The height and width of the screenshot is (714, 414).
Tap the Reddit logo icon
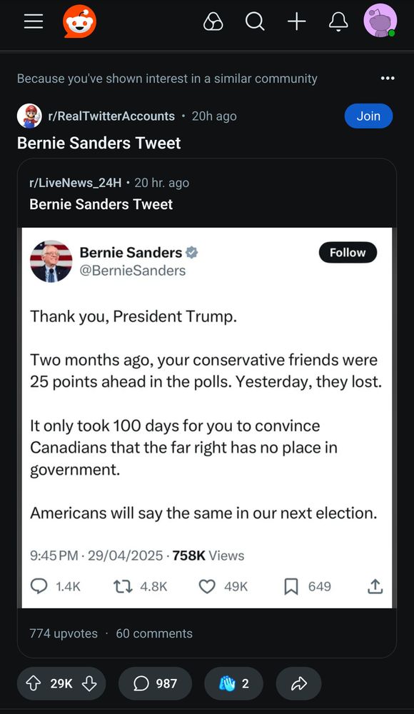click(x=79, y=21)
